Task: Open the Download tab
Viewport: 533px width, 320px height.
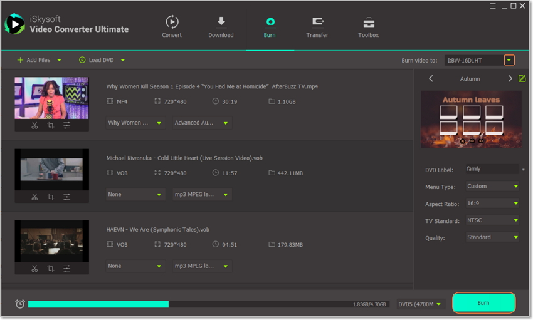Action: coord(221,27)
